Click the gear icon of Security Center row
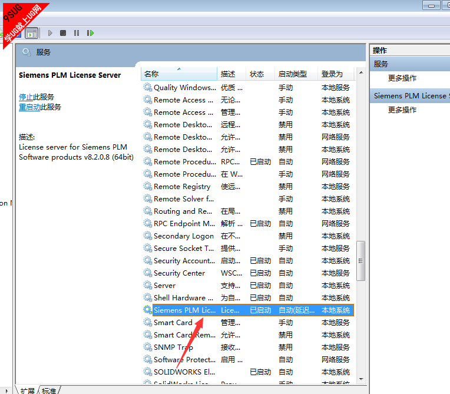Viewport: 450px width, 394px height. (x=147, y=273)
